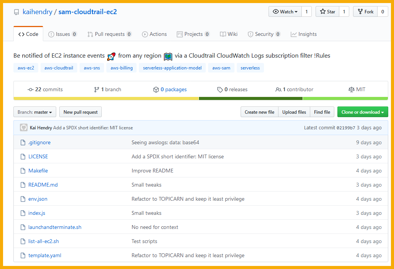Open the Insights tab

coord(303,34)
